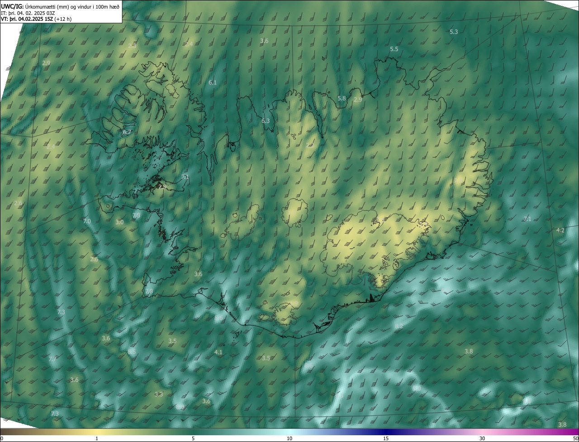Click the '15' tick label on the colour scale
The height and width of the screenshot is (442, 579).
[x=386, y=438]
